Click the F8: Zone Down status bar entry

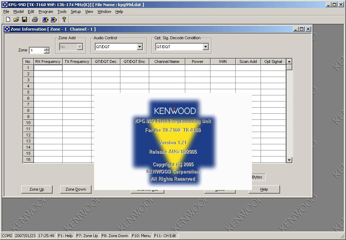[115, 236]
